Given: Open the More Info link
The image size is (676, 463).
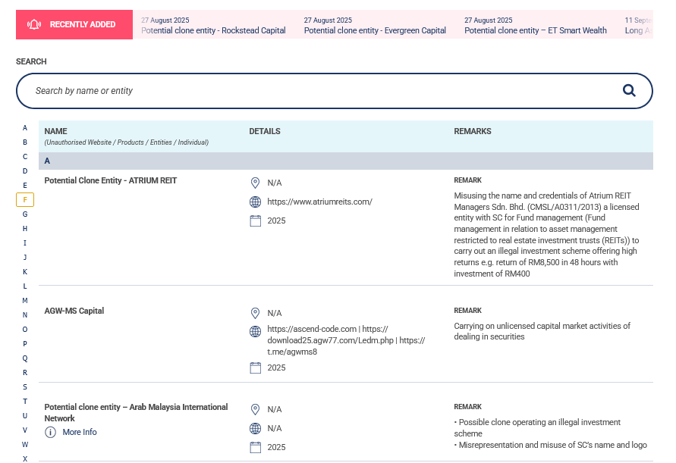Looking at the screenshot, I should (x=80, y=432).
